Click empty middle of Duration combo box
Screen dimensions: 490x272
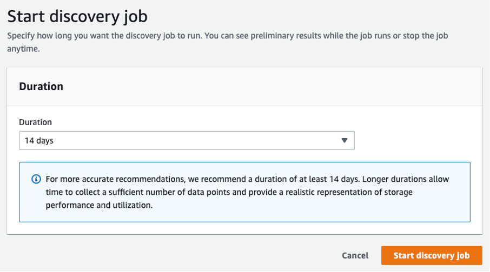[x=187, y=141]
